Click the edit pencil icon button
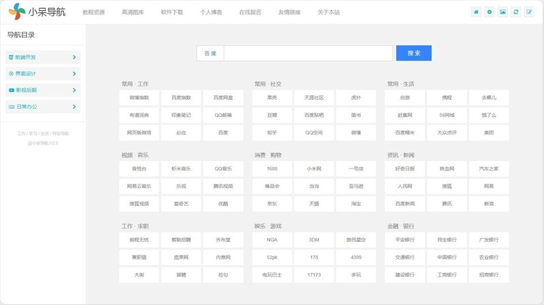The height and width of the screenshot is (305, 544). click(x=529, y=12)
